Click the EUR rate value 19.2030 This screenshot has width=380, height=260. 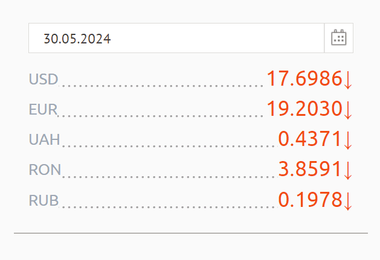[x=304, y=109]
